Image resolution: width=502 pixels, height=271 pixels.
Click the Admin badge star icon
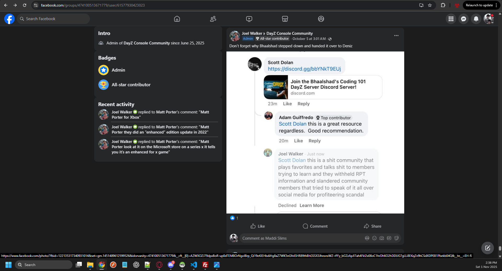[104, 70]
